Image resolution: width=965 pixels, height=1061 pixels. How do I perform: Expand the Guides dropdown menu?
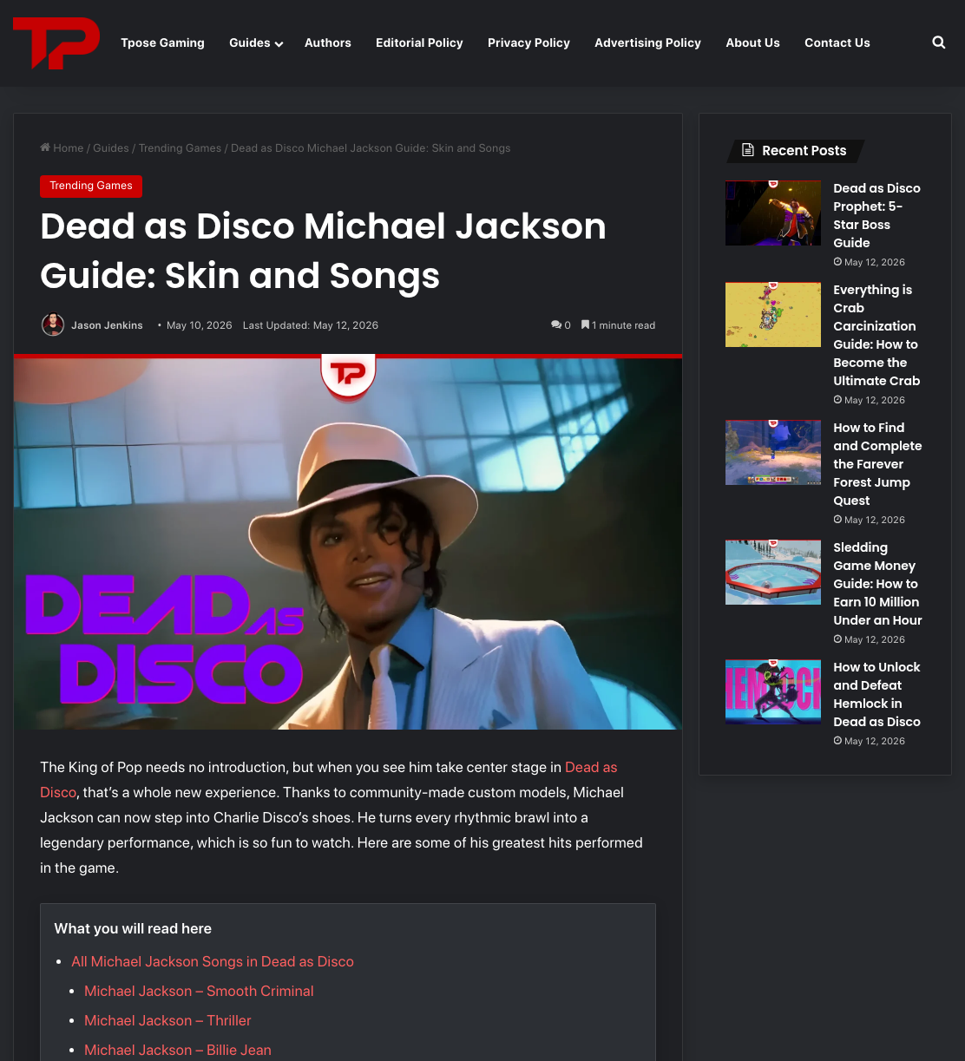(256, 43)
